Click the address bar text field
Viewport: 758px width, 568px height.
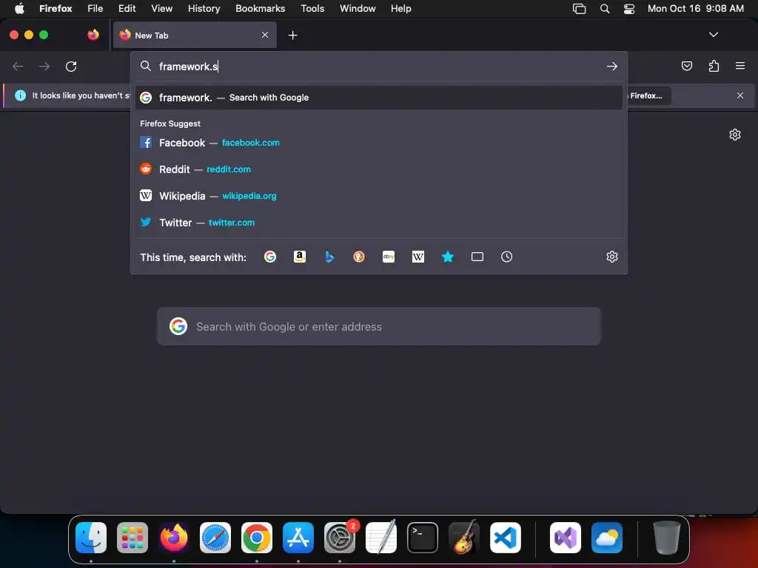[x=380, y=66]
